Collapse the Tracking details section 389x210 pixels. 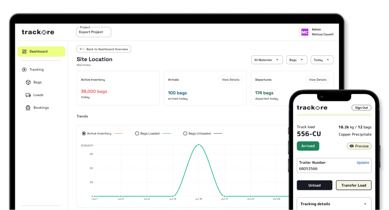click(x=365, y=204)
